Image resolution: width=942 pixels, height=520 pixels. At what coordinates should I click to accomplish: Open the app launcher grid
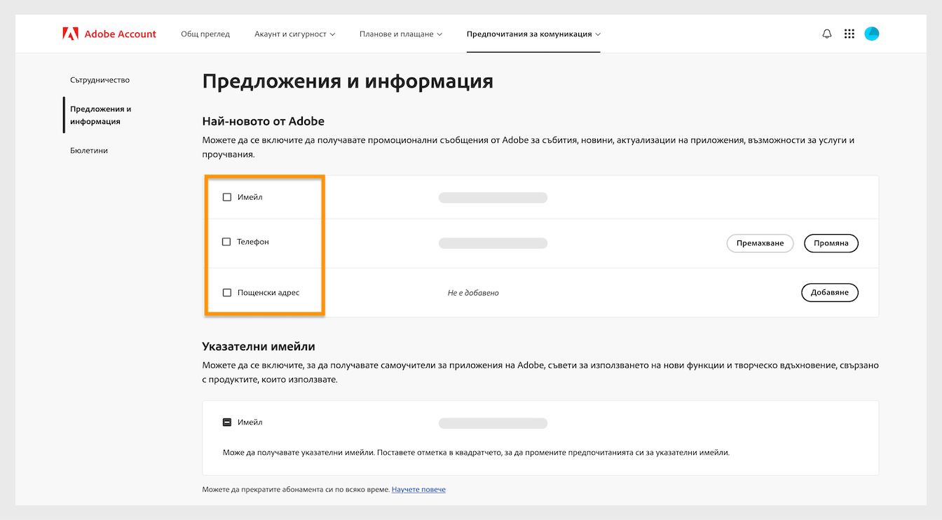[849, 33]
